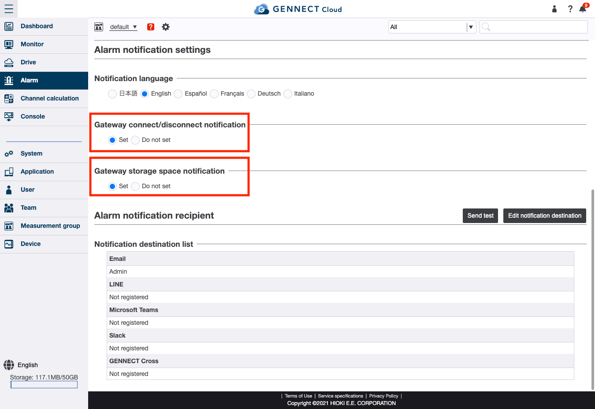Open the Drive section
The image size is (595, 409).
27,62
